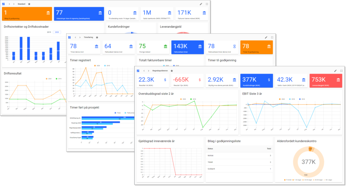
Task: Click the hourglass icon on Fakturerbare timer denne mnd
Action: tap(234, 46)
